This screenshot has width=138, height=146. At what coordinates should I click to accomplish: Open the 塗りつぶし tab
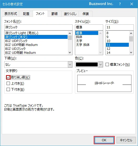pos(70,14)
